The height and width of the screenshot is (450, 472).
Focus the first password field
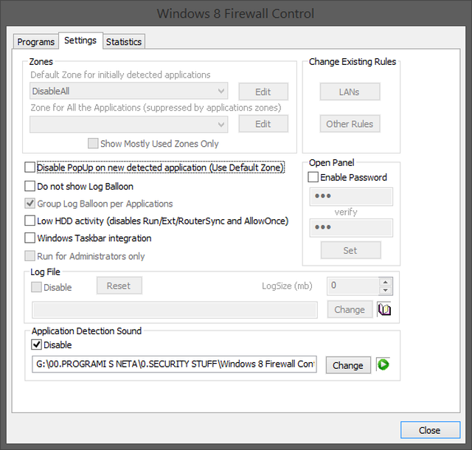(x=350, y=197)
